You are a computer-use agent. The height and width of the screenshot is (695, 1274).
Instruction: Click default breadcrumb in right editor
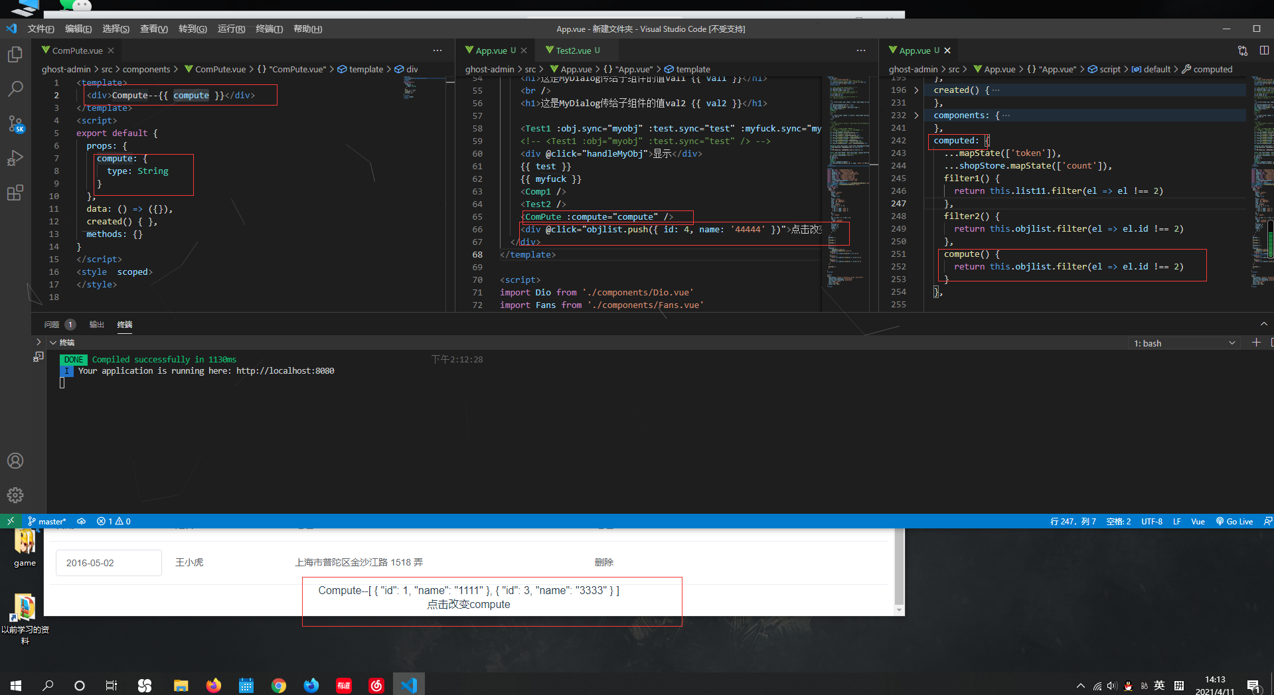pyautogui.click(x=1151, y=69)
